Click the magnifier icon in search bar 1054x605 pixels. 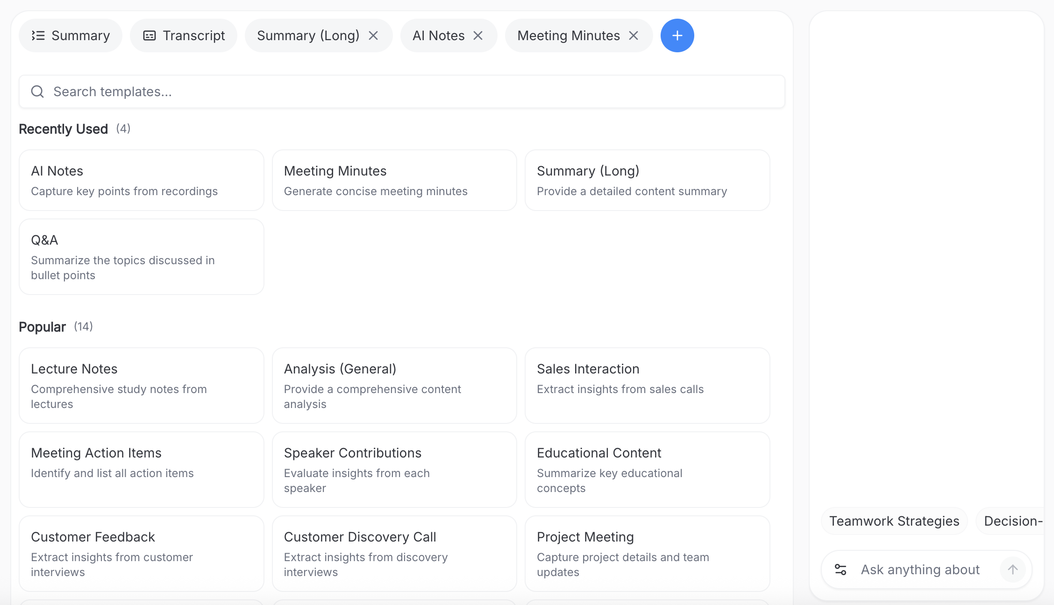(37, 91)
